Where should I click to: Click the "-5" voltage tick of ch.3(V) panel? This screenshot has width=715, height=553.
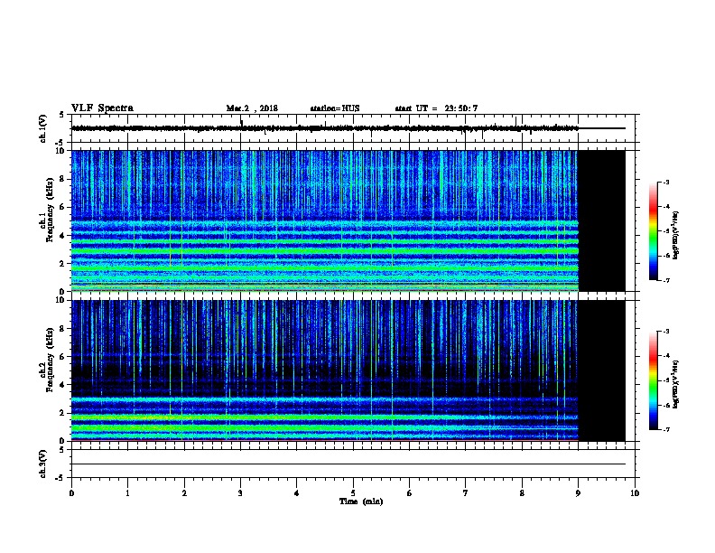click(x=61, y=478)
